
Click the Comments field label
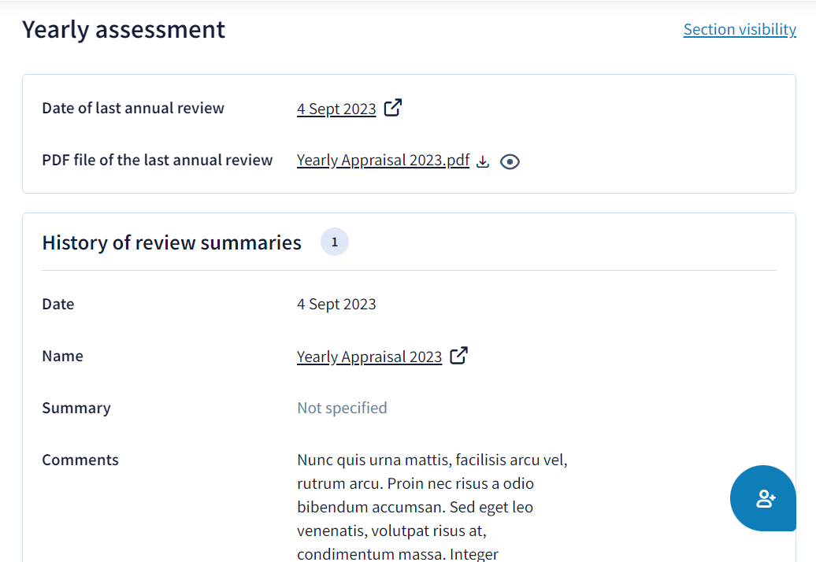pyautogui.click(x=80, y=460)
